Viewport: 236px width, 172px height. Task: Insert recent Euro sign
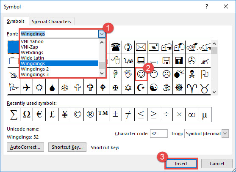[x=39, y=115]
